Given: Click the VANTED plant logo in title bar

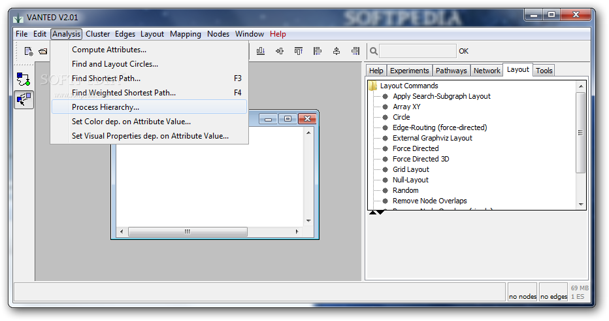Looking at the screenshot, I should pos(18,18).
